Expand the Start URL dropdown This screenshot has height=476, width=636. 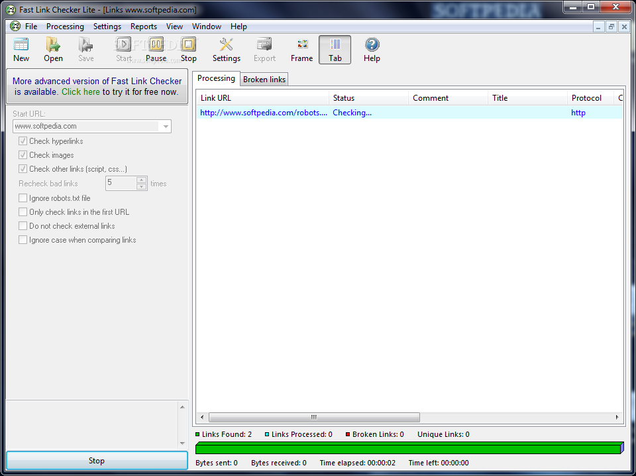166,126
